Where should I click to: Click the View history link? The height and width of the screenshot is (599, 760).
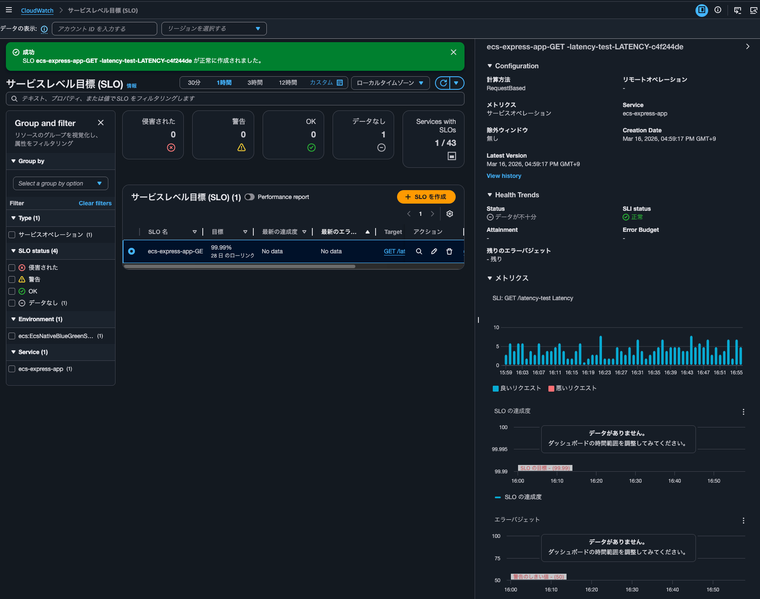point(504,175)
